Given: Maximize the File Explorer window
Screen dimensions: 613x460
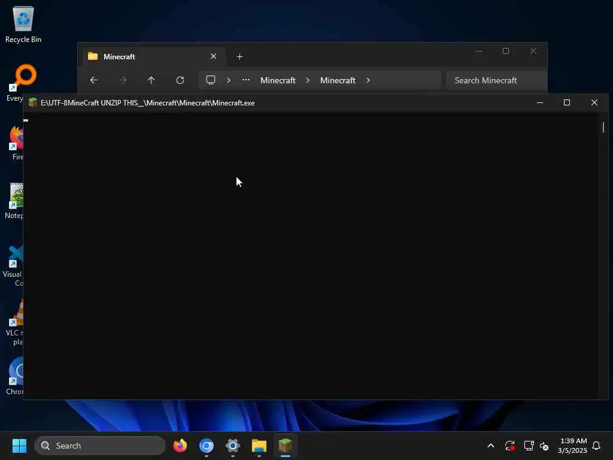Looking at the screenshot, I should 505,52.
